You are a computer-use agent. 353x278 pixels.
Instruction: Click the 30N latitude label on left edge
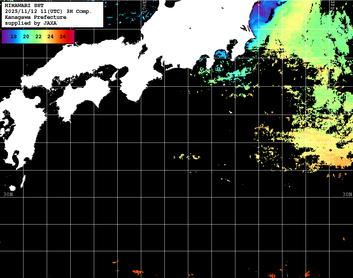pyautogui.click(x=8, y=194)
